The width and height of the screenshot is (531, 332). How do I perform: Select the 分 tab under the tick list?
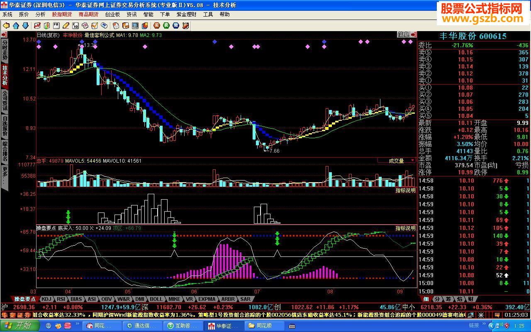click(x=437, y=299)
